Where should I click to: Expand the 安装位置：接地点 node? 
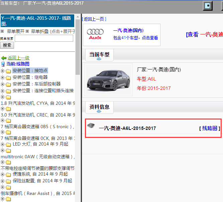click(2, 70)
